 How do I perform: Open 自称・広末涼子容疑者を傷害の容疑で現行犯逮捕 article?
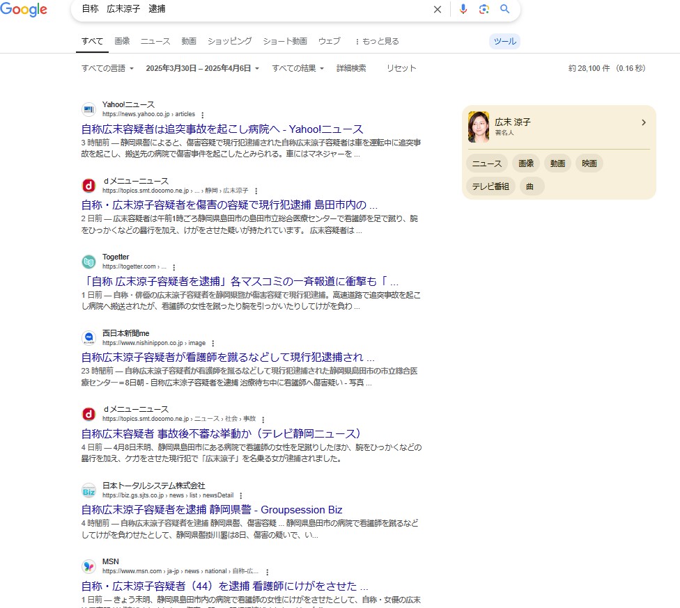[x=229, y=205]
